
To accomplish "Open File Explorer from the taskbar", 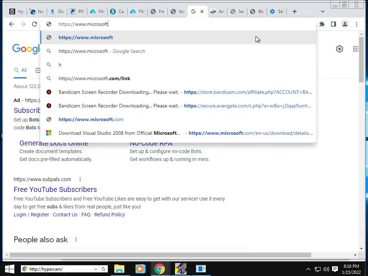I will [119, 269].
